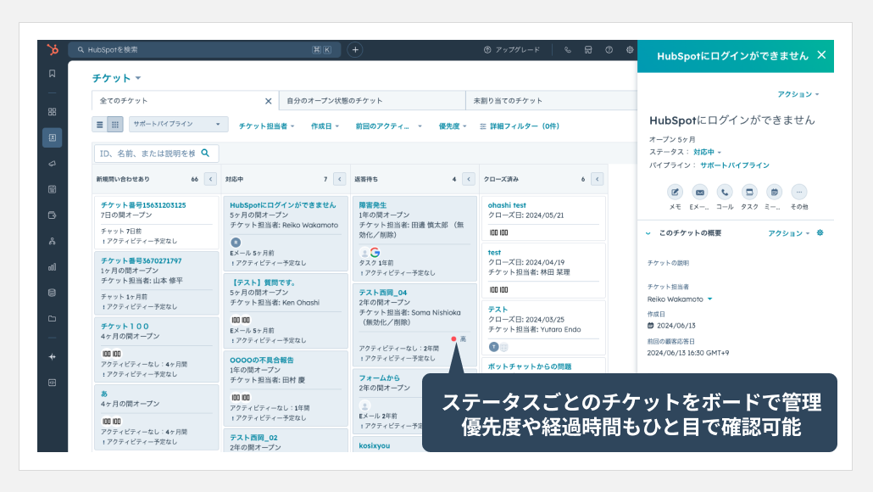Switch to board view icon
The height and width of the screenshot is (492, 873).
(114, 125)
